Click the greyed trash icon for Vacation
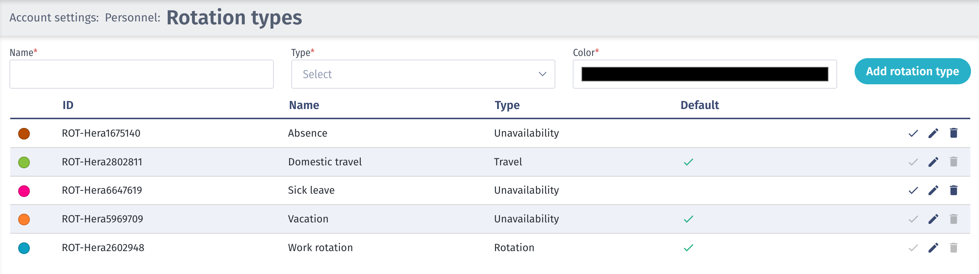Screen dimensions: 979x274 coord(953,219)
